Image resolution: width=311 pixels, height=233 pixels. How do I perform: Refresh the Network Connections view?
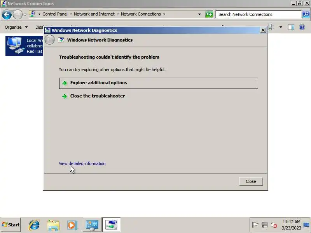(209, 14)
